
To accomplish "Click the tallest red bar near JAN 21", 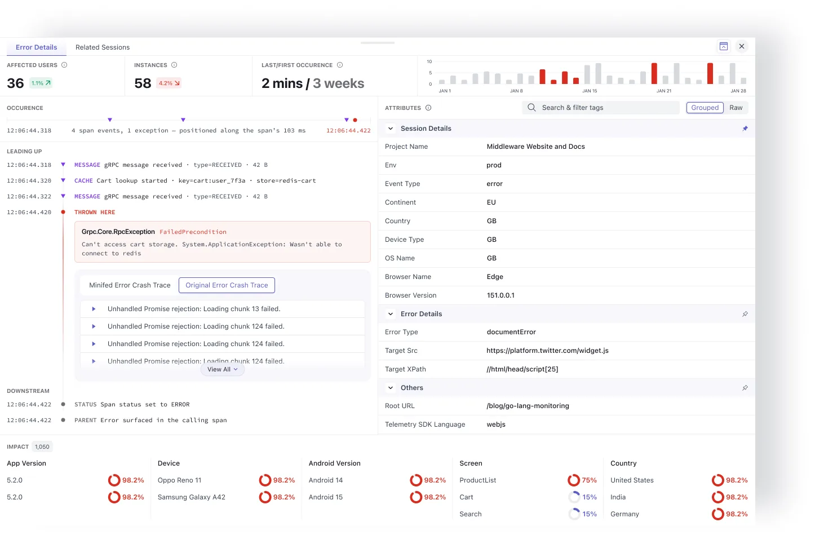I will click(x=654, y=73).
